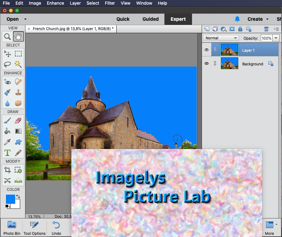Image resolution: width=282 pixels, height=237 pixels.
Task: Select the Recompose tool
Action: (x=18, y=170)
